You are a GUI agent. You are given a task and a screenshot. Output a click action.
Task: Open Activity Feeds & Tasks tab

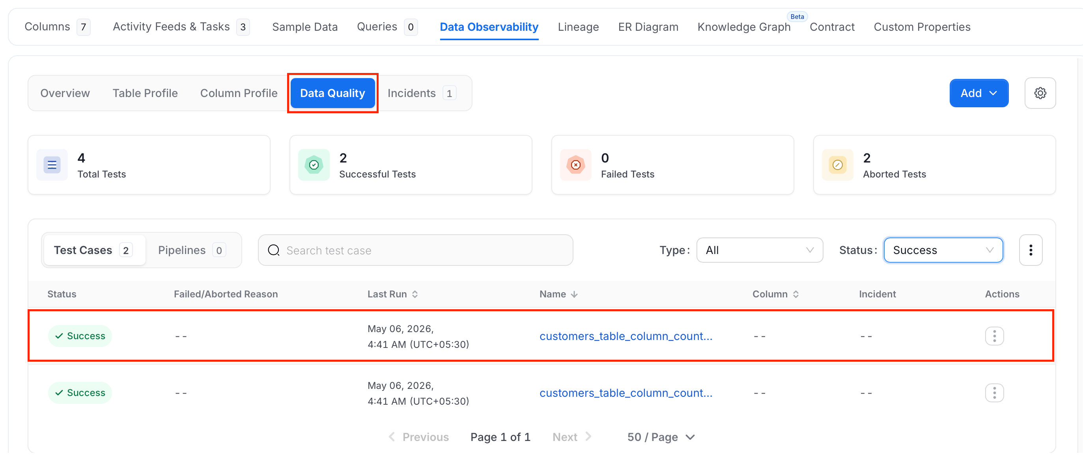point(181,27)
